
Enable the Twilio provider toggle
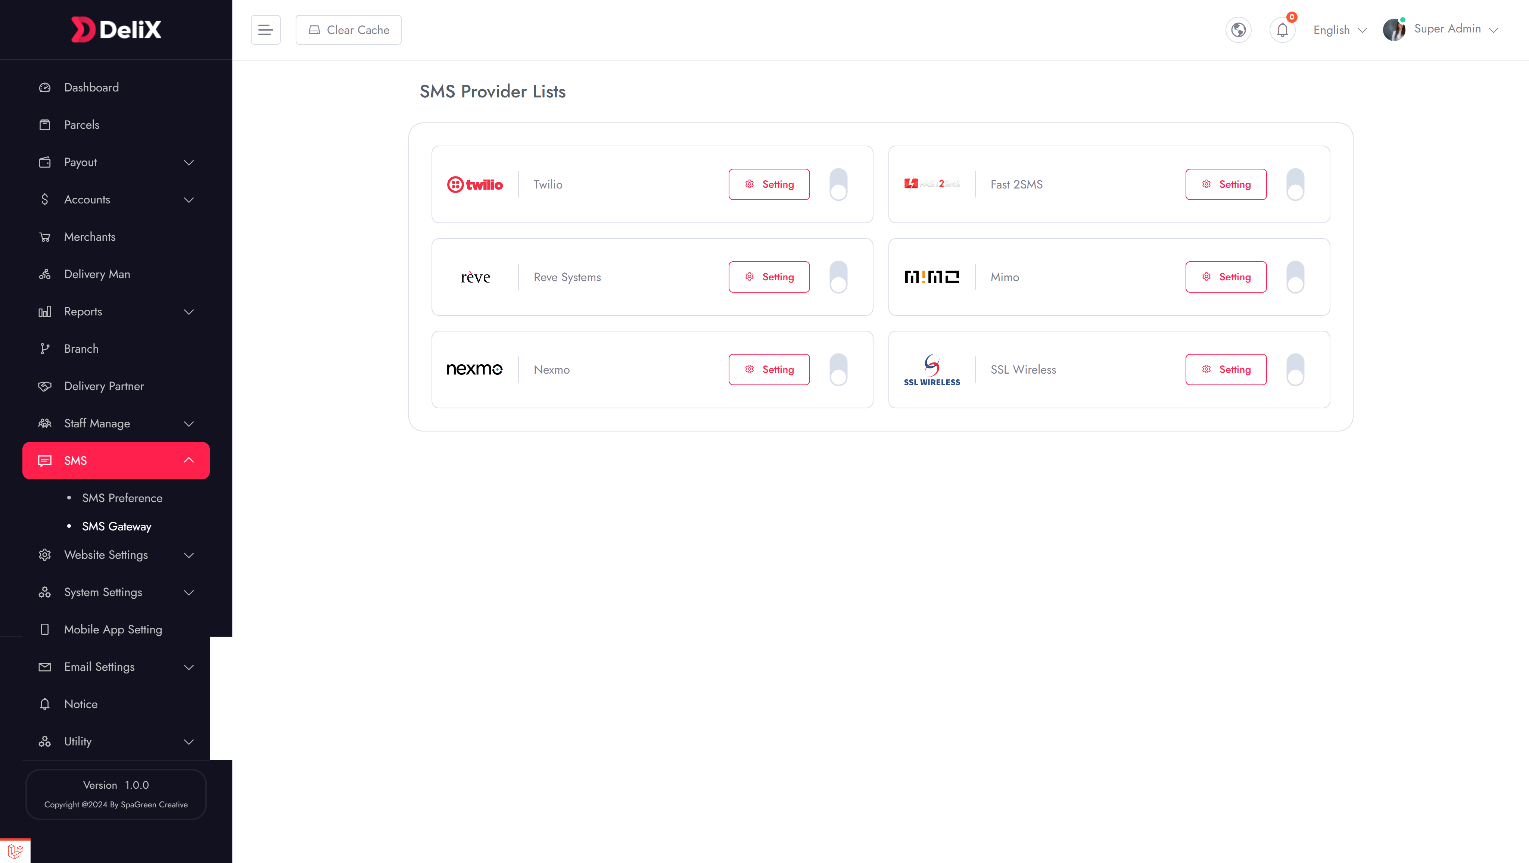tap(838, 185)
